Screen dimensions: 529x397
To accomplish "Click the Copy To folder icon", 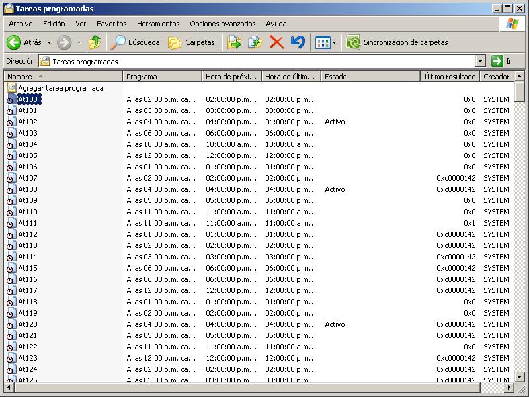I will click(255, 42).
